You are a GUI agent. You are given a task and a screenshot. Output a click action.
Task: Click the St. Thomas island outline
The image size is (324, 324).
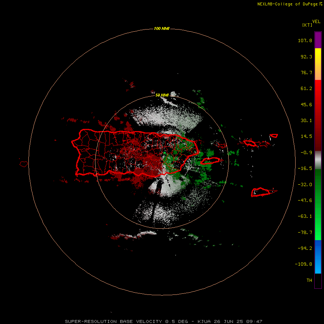[249, 143]
